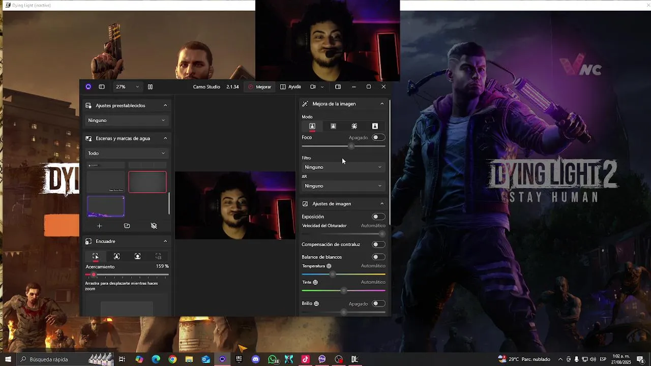Select the second Modo portrait icon

(x=333, y=126)
